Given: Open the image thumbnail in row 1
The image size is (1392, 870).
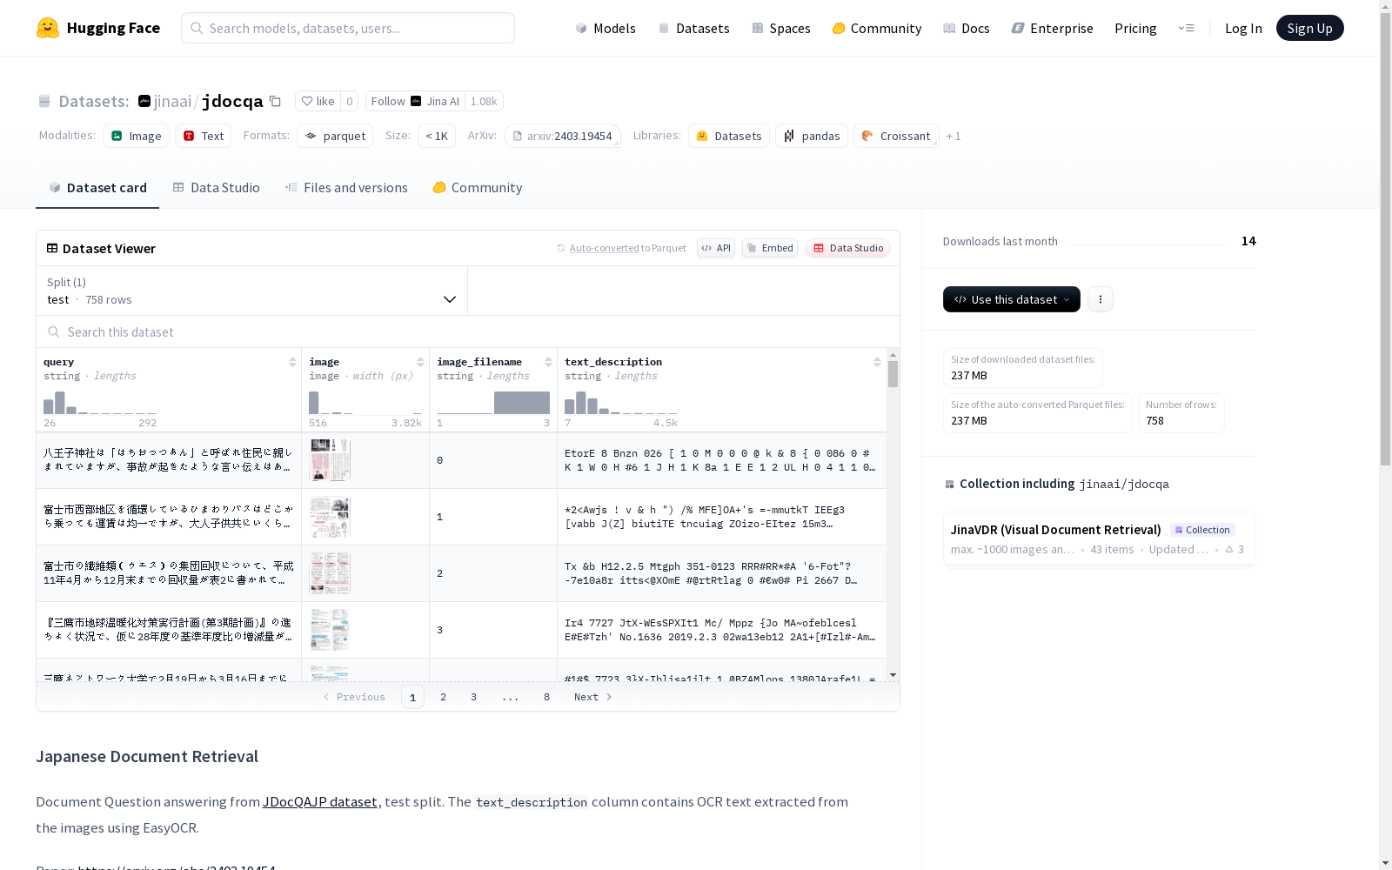Looking at the screenshot, I should tap(331, 517).
